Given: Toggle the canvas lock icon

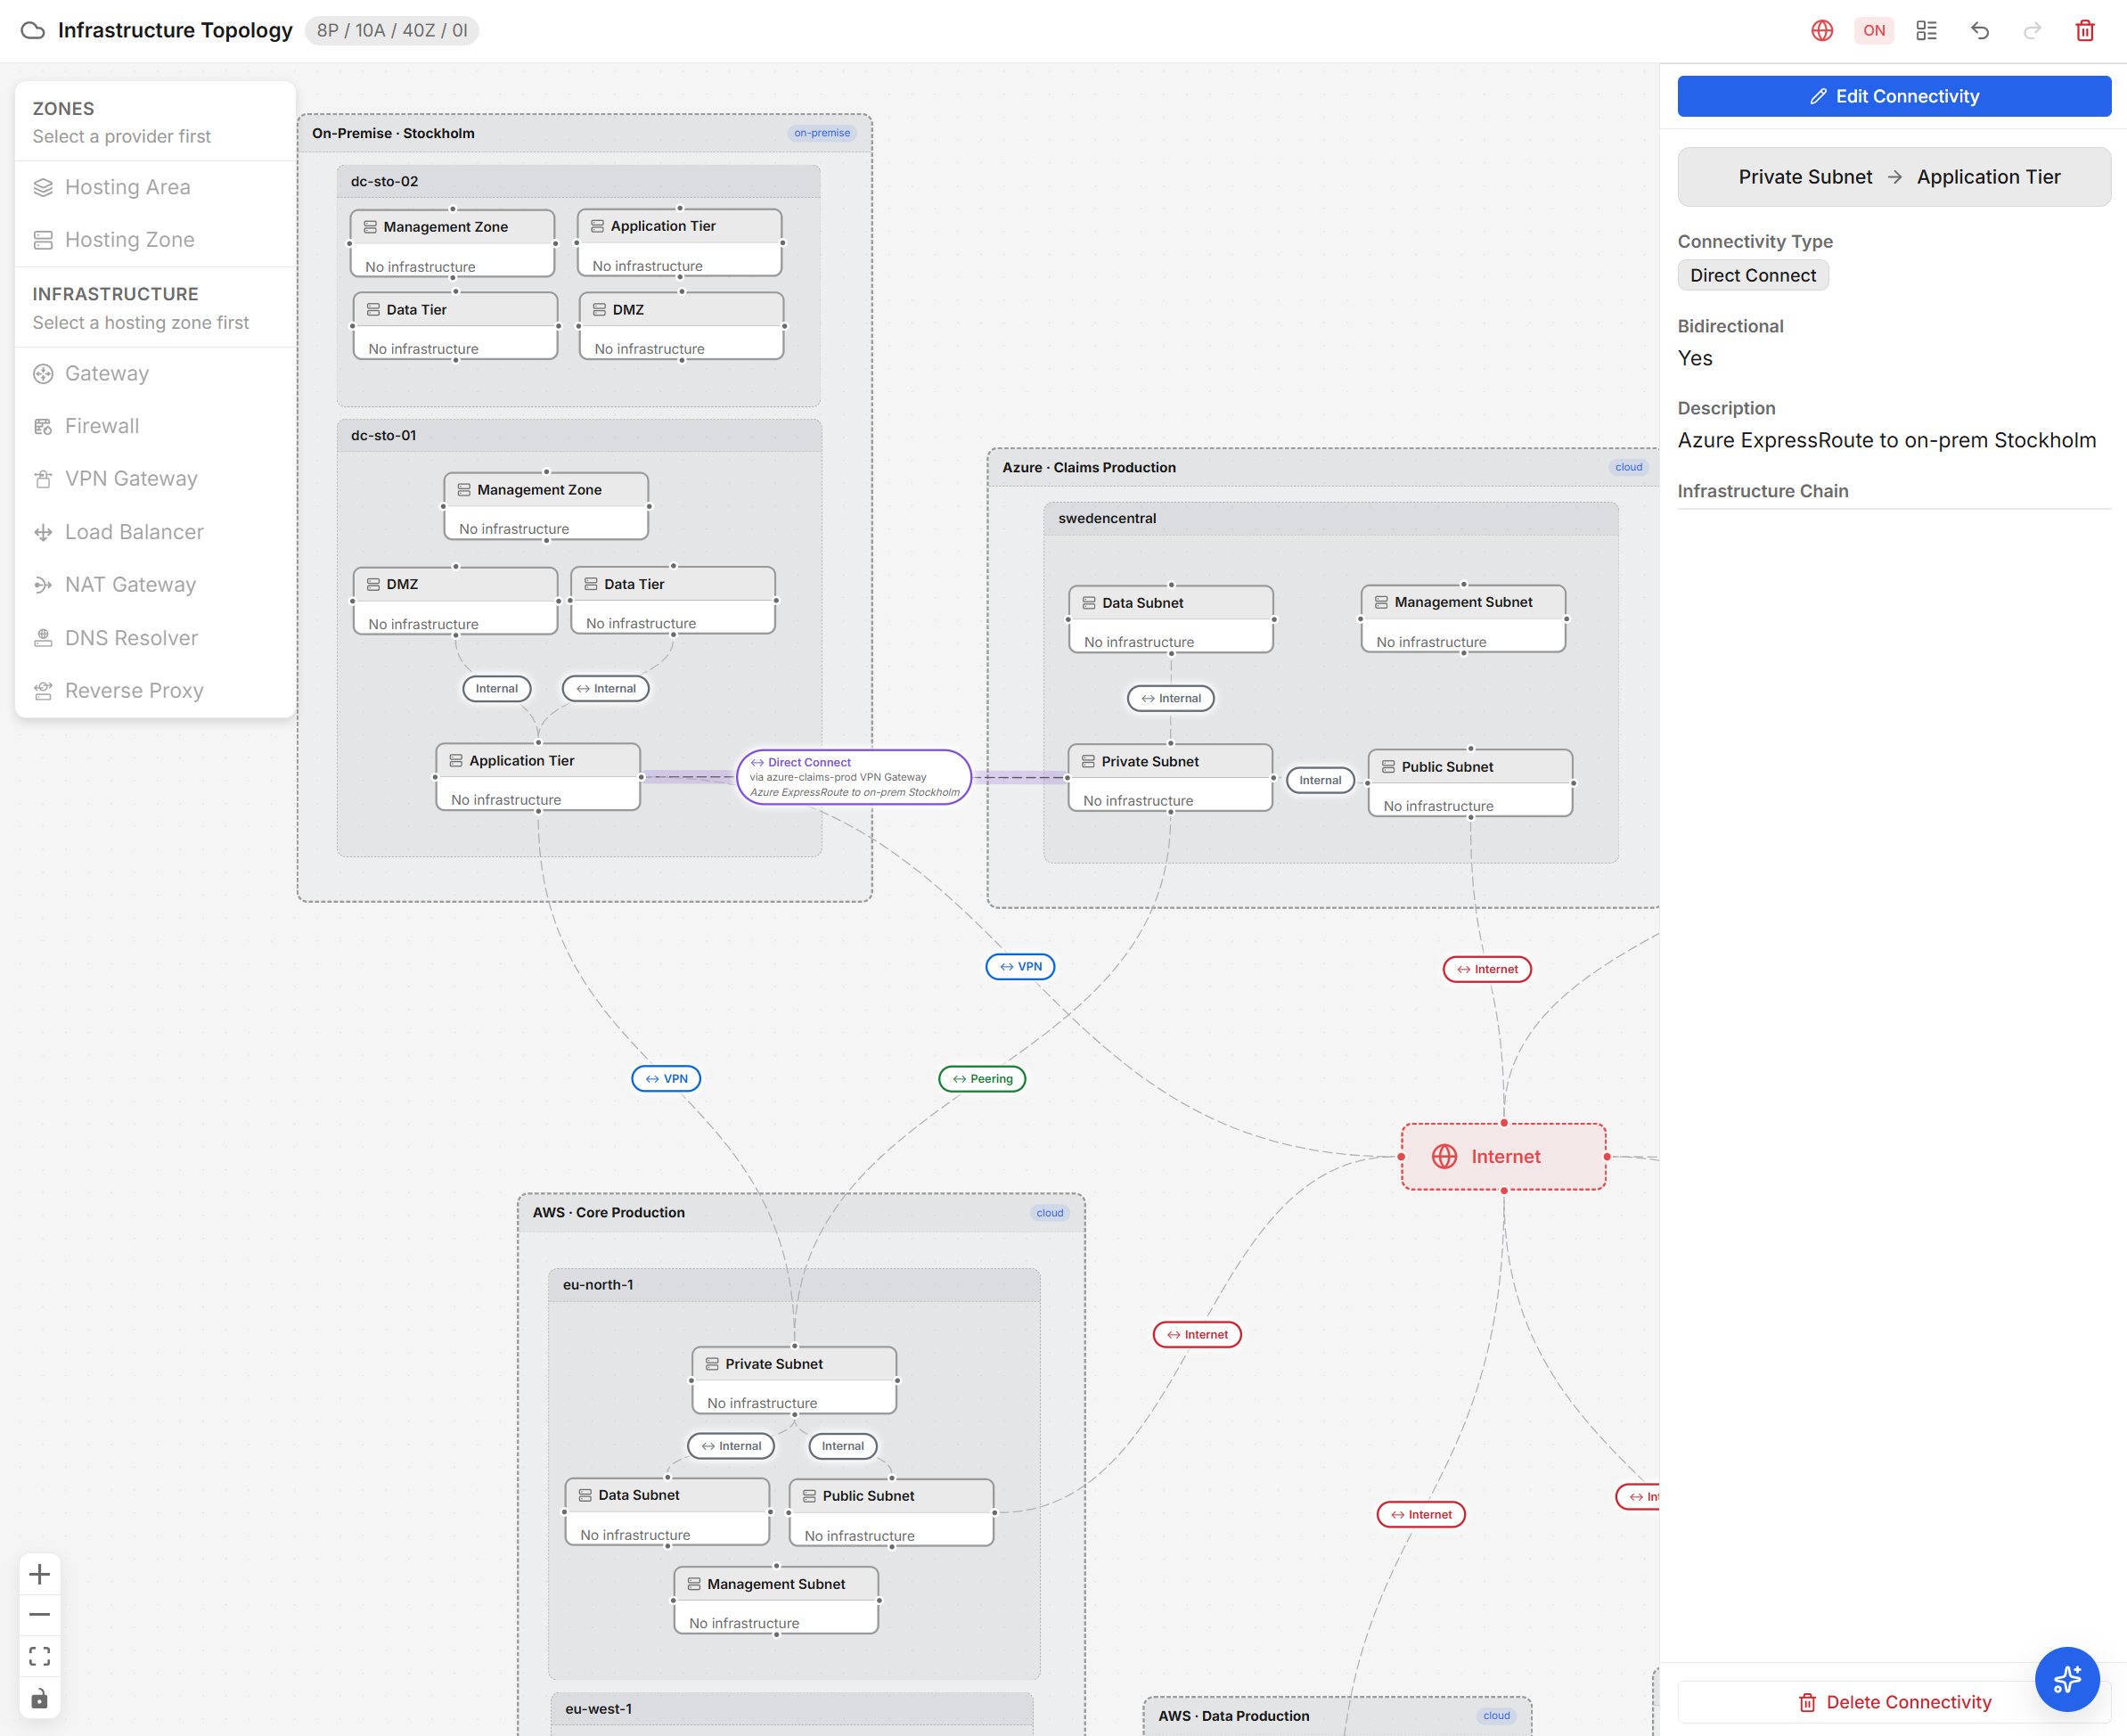Looking at the screenshot, I should [x=39, y=1698].
